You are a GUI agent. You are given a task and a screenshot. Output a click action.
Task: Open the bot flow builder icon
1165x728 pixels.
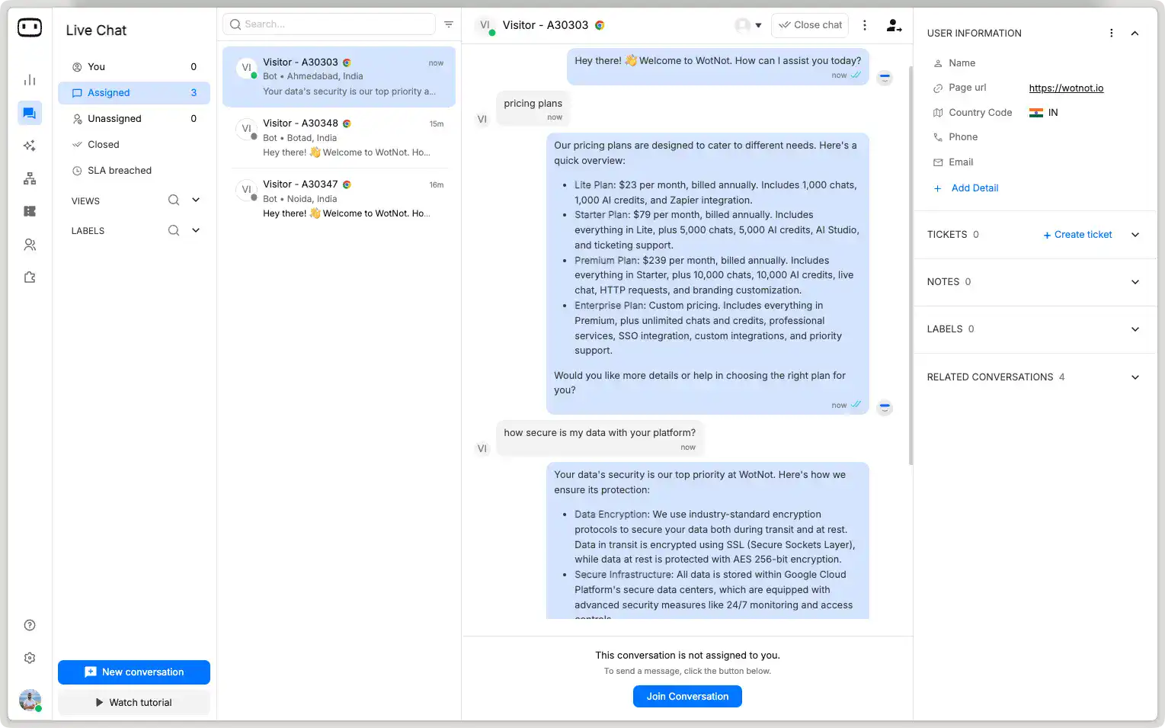(29, 178)
